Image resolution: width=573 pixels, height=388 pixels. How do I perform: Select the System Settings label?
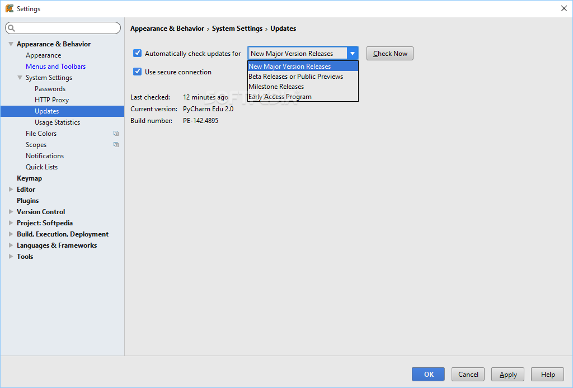[49, 77]
